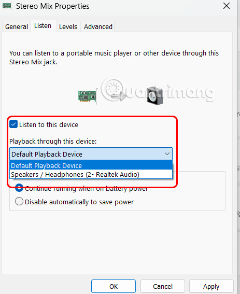Click the sound card icon in title bar
Viewport: 240px width, 294px height.
click(7, 6)
